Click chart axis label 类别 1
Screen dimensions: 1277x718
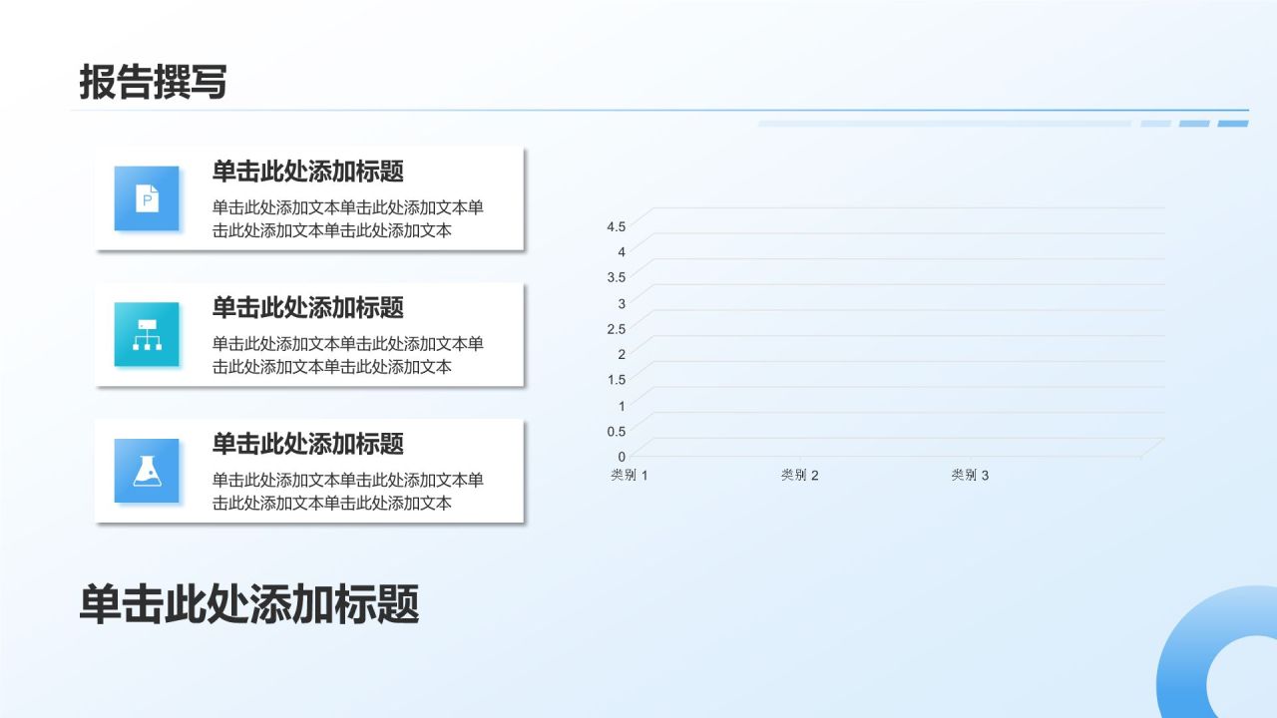point(630,476)
